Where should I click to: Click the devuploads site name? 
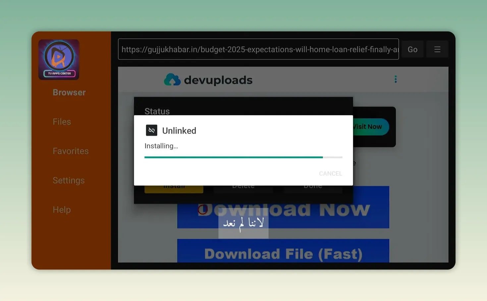(218, 80)
